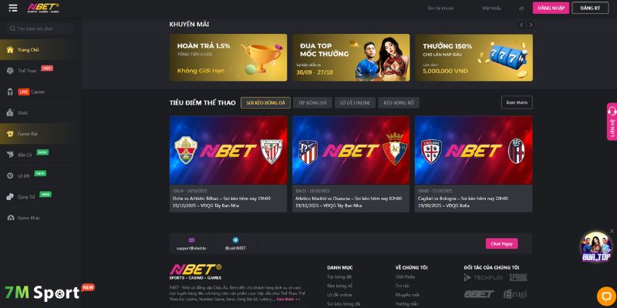Open the Telegram @cskhNBET icon
Viewport: 617px width, 308px height.
click(235, 240)
